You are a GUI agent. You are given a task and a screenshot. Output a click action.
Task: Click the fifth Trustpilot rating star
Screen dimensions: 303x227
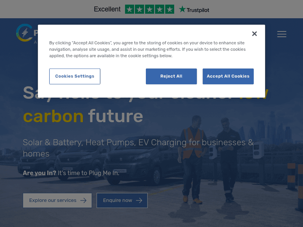tap(170, 9)
